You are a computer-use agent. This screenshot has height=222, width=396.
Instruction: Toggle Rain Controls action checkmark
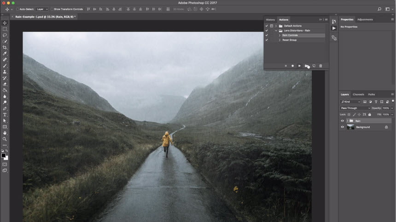click(267, 35)
